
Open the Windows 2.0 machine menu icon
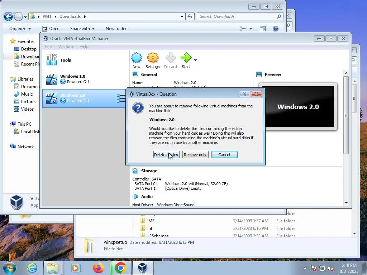[121, 98]
